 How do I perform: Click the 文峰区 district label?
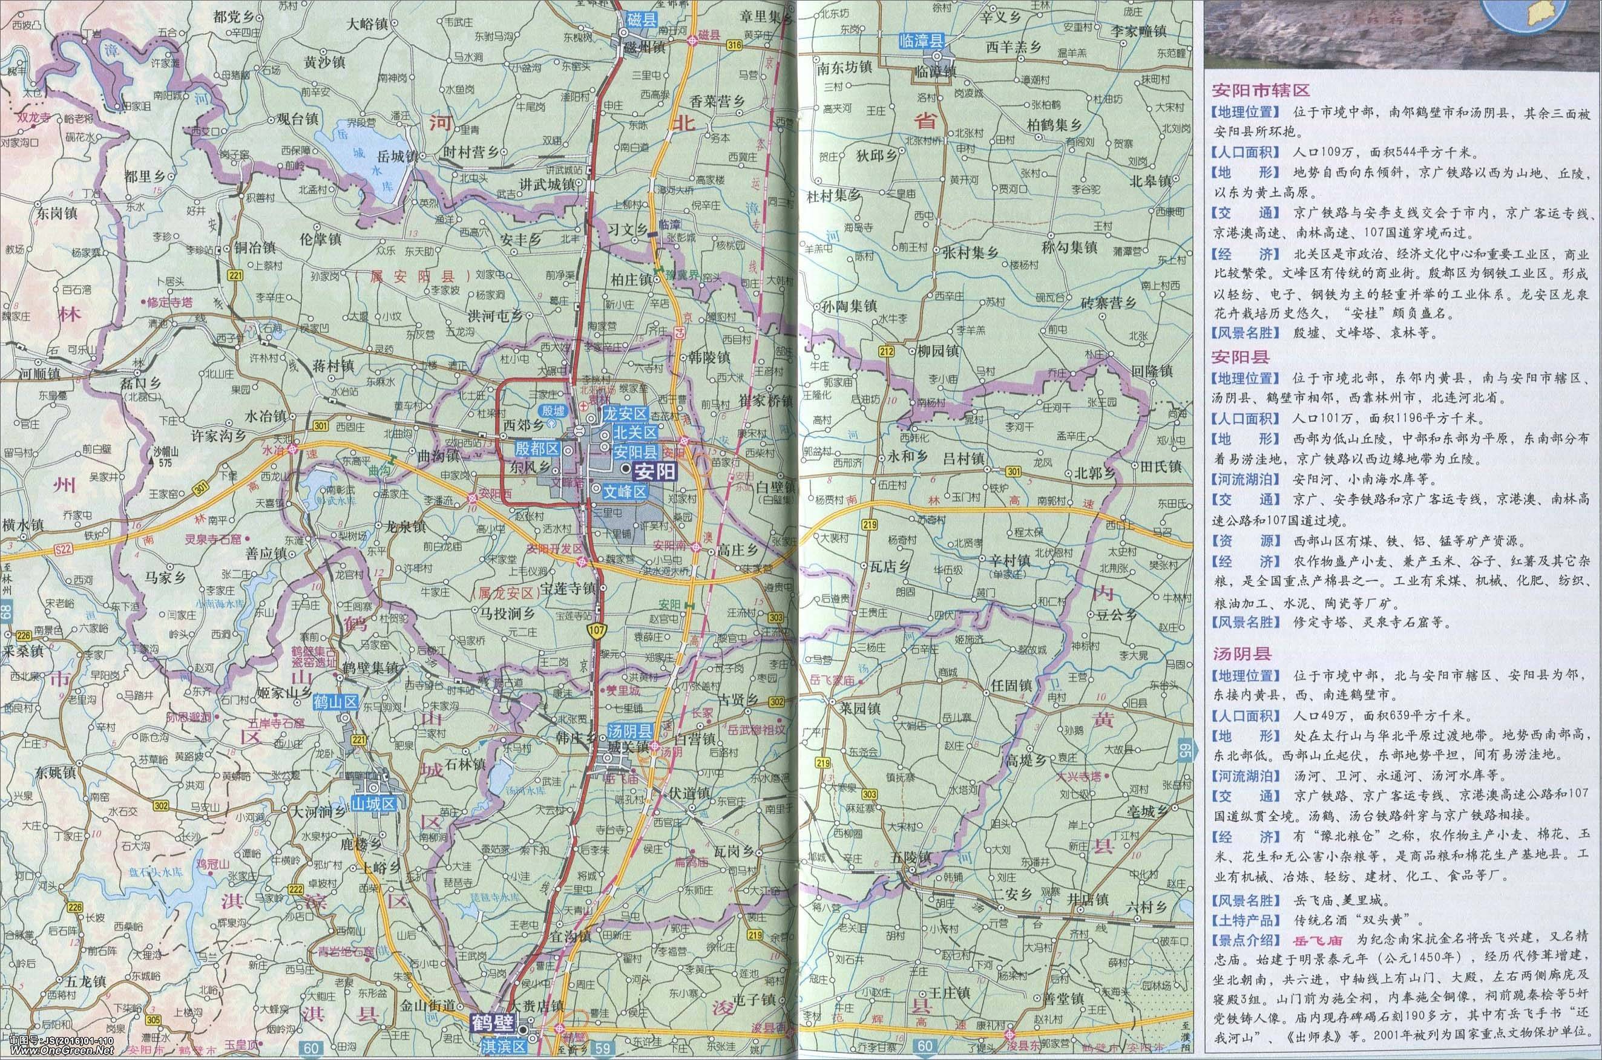click(626, 491)
